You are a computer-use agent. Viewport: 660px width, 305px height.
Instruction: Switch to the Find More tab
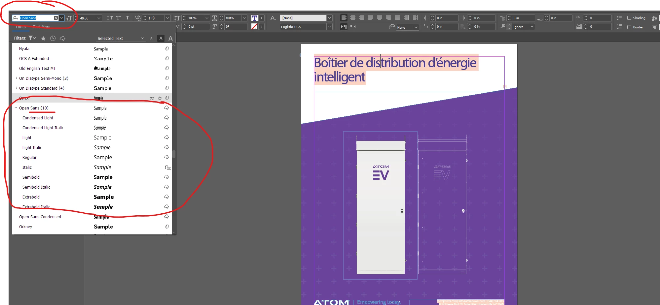pyautogui.click(x=42, y=27)
